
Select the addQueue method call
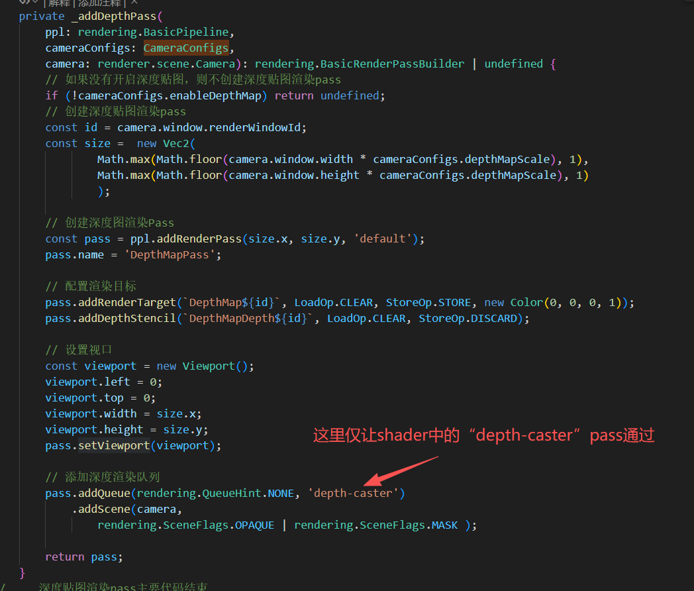click(x=104, y=494)
